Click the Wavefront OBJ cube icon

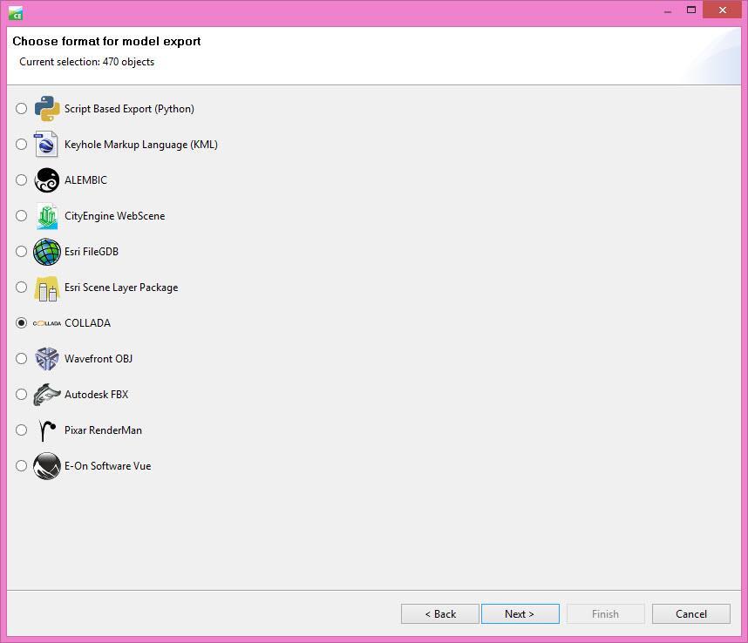(47, 358)
